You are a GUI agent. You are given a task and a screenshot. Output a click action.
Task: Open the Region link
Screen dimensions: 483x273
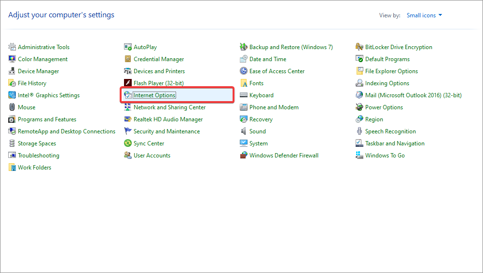pyautogui.click(x=374, y=119)
